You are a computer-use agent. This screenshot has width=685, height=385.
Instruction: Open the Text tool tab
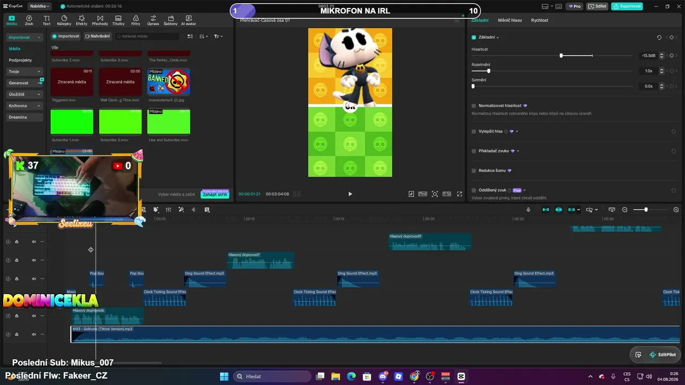(x=47, y=20)
